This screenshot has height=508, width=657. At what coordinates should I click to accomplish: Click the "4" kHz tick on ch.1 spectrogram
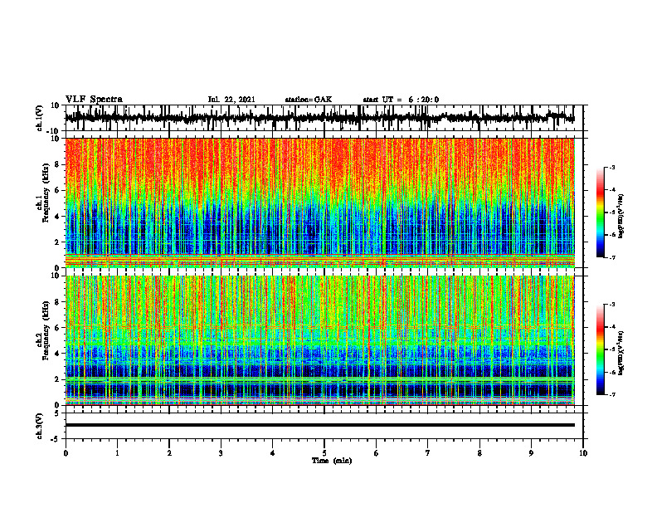tap(58, 217)
